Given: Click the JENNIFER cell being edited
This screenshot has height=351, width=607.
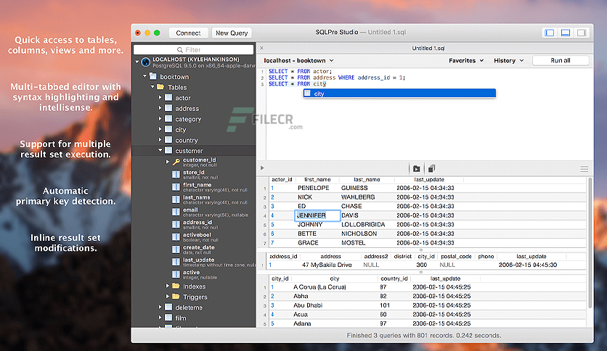Looking at the screenshot, I should 317,215.
